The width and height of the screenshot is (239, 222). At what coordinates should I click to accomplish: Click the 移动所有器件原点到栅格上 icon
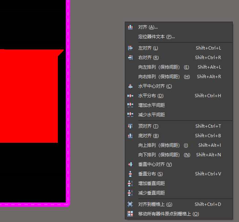(x=130, y=214)
